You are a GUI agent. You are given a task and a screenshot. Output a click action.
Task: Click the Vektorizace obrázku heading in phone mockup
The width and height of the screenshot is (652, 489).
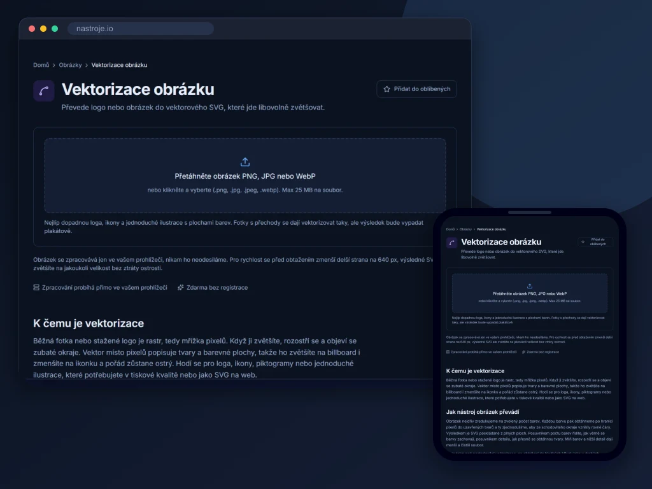coord(501,242)
